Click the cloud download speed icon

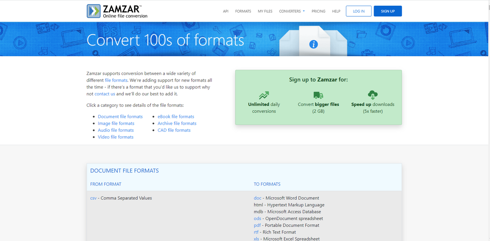[373, 95]
